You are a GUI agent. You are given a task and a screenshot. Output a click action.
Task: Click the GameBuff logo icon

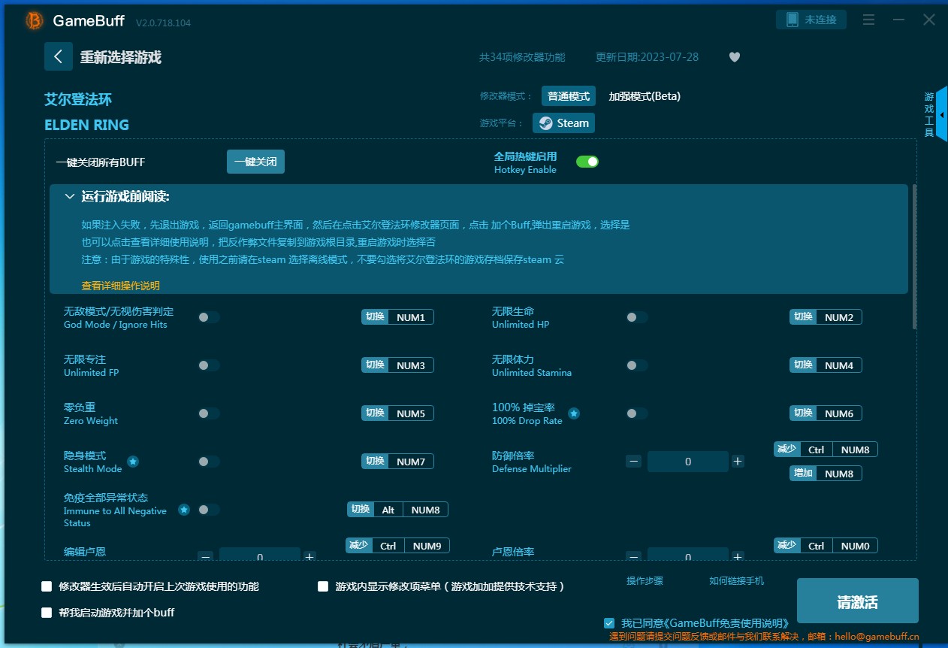coord(35,21)
